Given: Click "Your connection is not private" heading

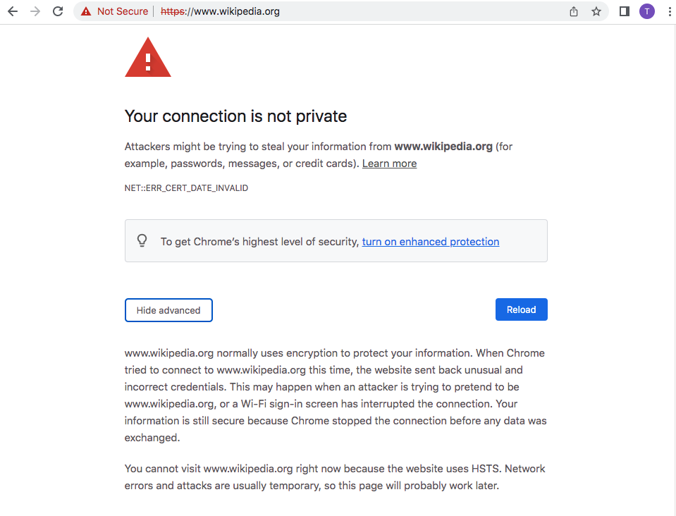Looking at the screenshot, I should pyautogui.click(x=236, y=116).
